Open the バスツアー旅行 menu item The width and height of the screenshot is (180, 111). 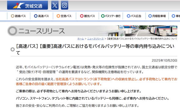tap(111, 16)
